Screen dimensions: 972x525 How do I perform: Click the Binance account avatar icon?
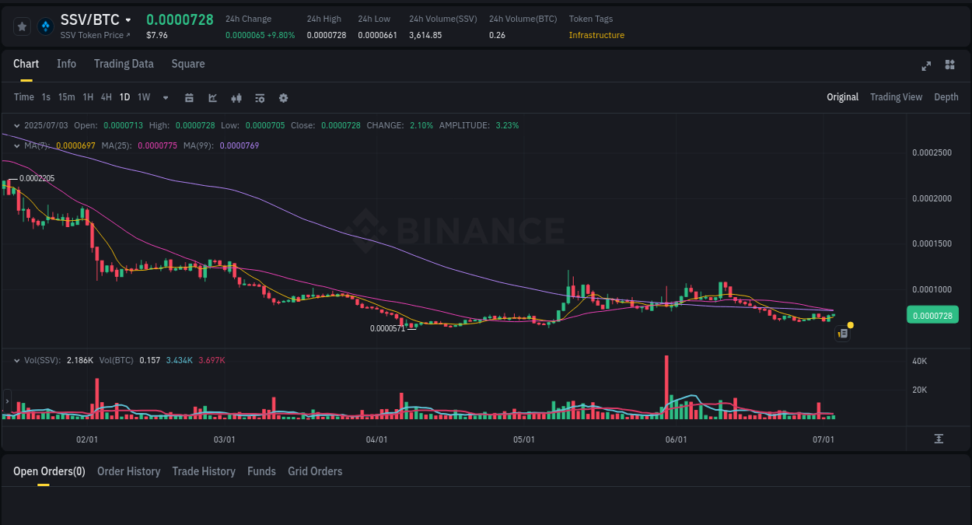click(45, 26)
